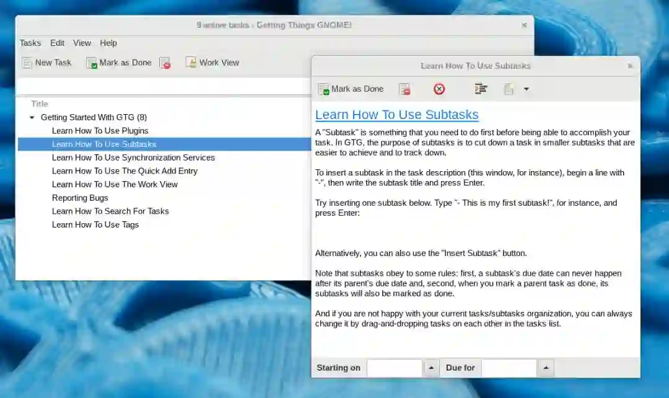Open the View menu
The width and height of the screenshot is (669, 398).
point(82,43)
